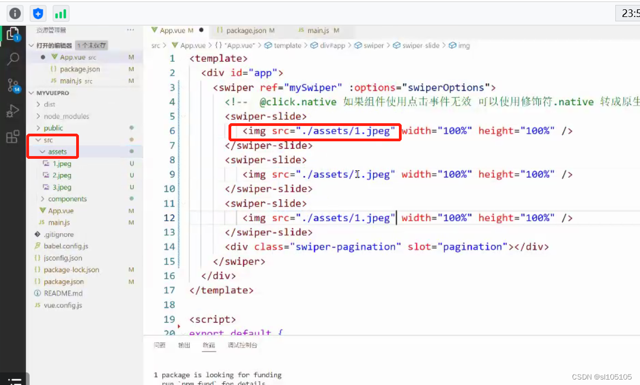Click the blue shield icon at top
This screenshot has height=385, width=640.
pyautogui.click(x=38, y=13)
